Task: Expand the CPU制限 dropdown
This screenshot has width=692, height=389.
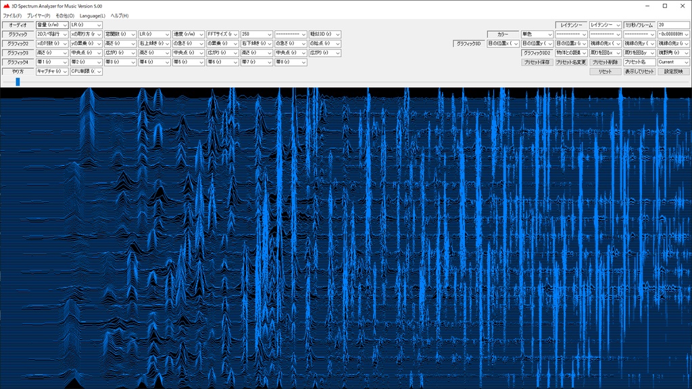Action: pyautogui.click(x=86, y=72)
